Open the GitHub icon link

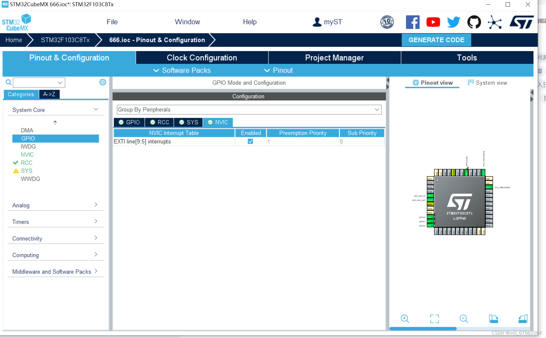(474, 22)
